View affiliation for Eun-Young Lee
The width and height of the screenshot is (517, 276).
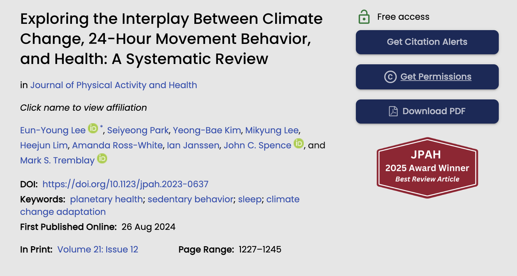(x=53, y=130)
